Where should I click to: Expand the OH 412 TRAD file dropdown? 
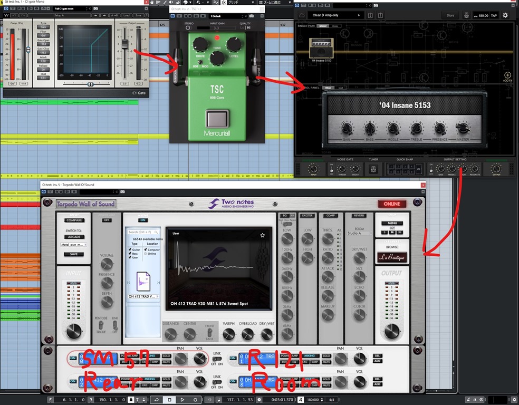(142, 297)
